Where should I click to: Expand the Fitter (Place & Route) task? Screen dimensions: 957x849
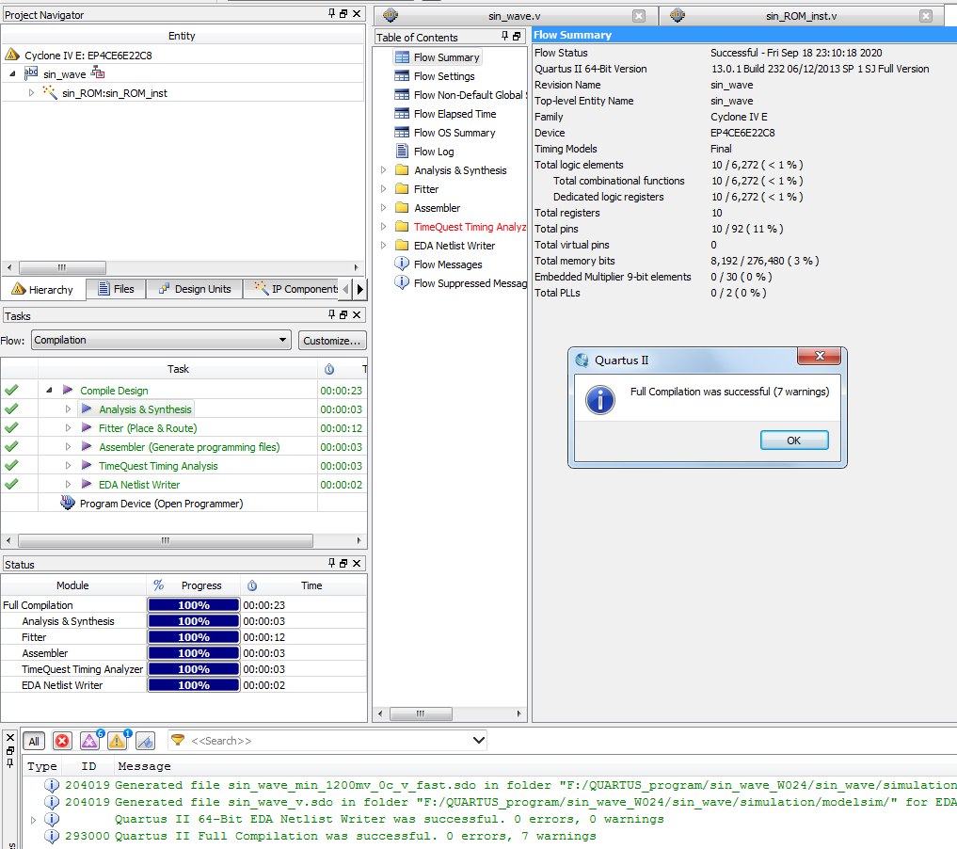tap(69, 428)
